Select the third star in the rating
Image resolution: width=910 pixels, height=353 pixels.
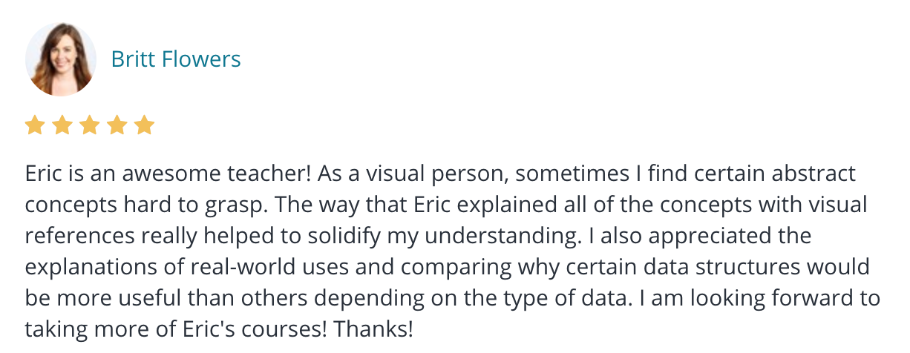click(x=90, y=125)
